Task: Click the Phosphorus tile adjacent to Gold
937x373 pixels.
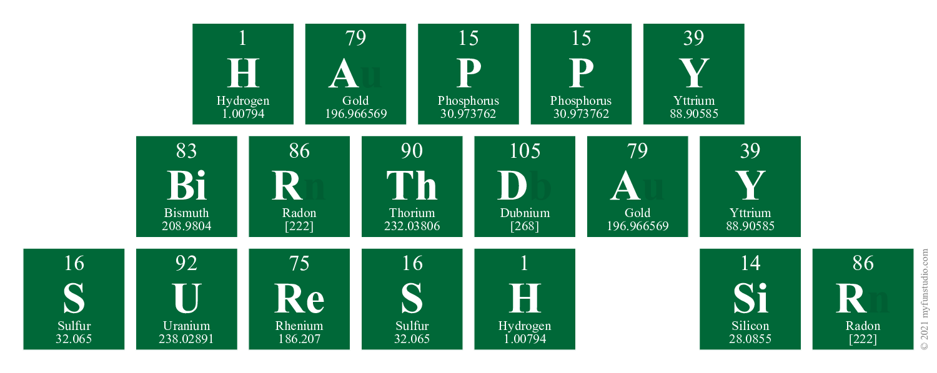Action: coord(468,74)
